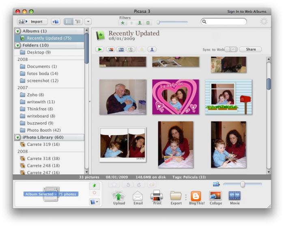This screenshot has width=284, height=226.
Task: Click the Share button
Action: [250, 49]
